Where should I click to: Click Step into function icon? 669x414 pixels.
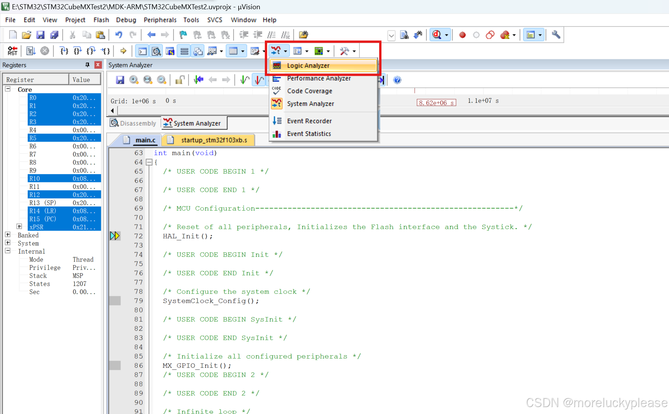click(64, 51)
